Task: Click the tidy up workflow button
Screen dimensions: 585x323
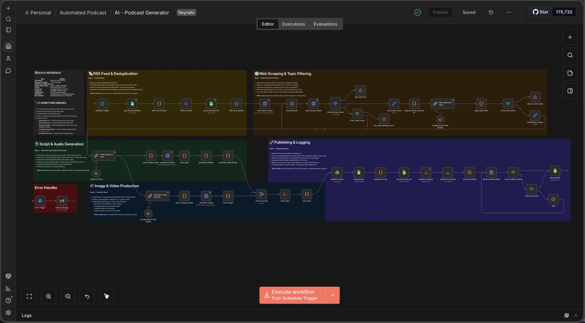Action: [107, 296]
